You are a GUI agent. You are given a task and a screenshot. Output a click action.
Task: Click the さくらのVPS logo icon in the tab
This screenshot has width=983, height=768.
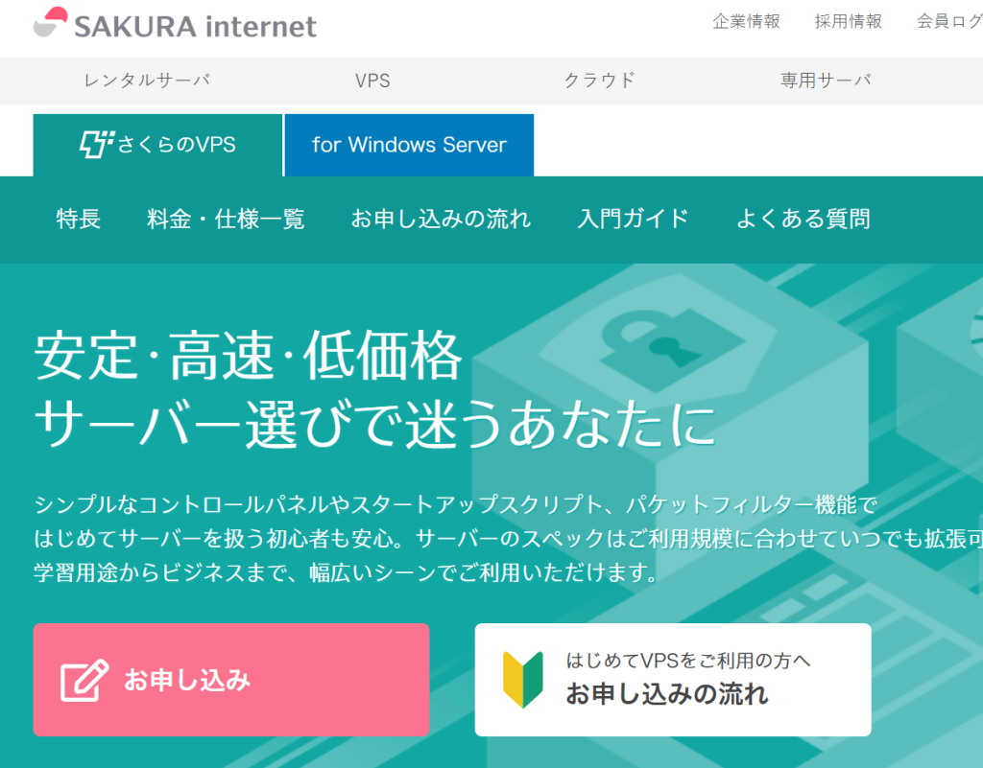click(97, 144)
